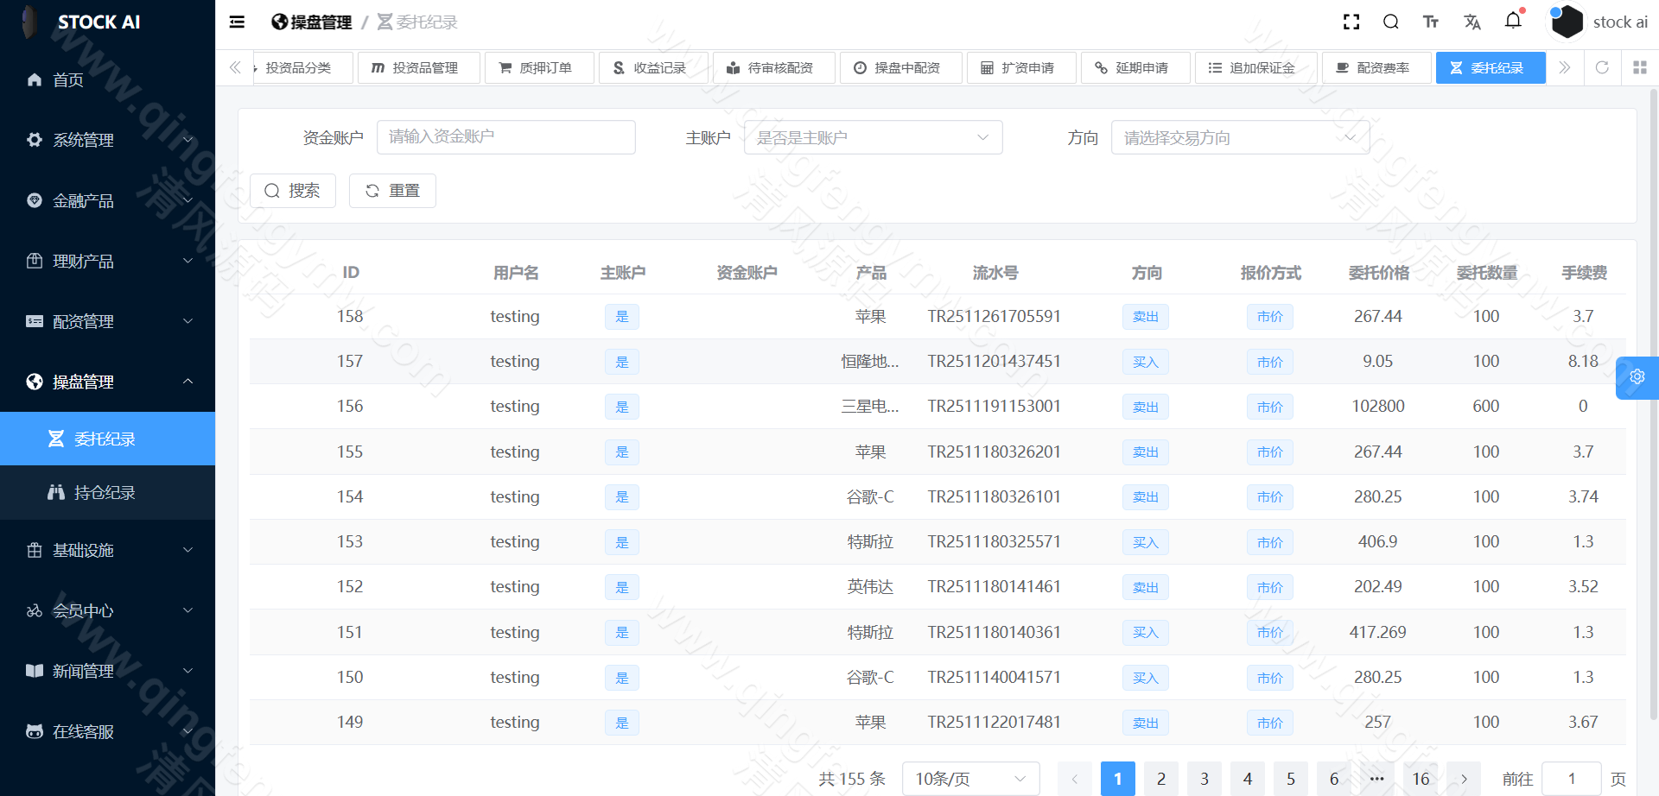The image size is (1659, 796).
Task: Click the 资金账户 input field
Action: pyautogui.click(x=505, y=136)
